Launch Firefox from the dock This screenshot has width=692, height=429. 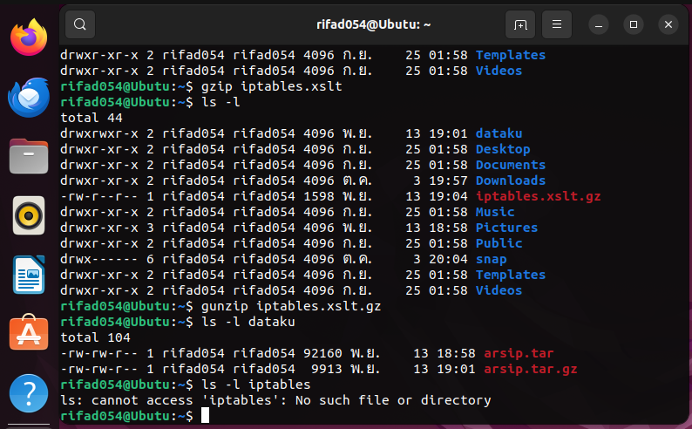click(x=28, y=37)
